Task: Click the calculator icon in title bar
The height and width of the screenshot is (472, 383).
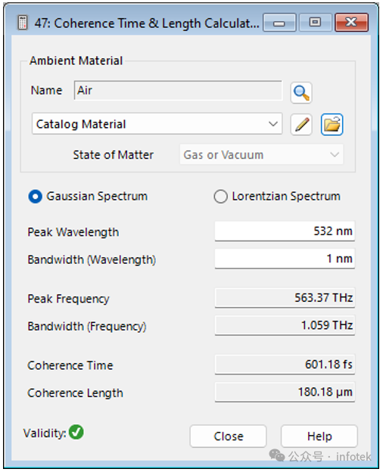Action: (22, 23)
